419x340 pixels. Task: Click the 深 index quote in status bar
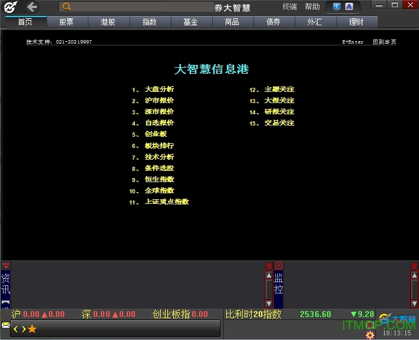point(108,314)
